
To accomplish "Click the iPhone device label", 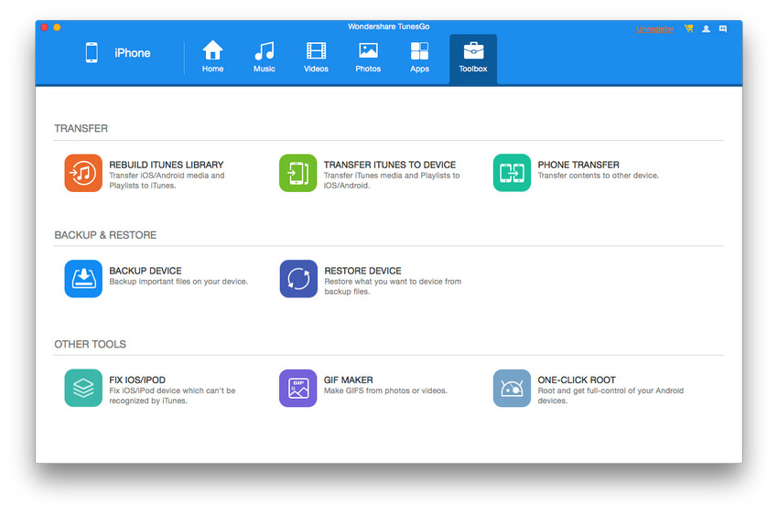I will tap(132, 53).
